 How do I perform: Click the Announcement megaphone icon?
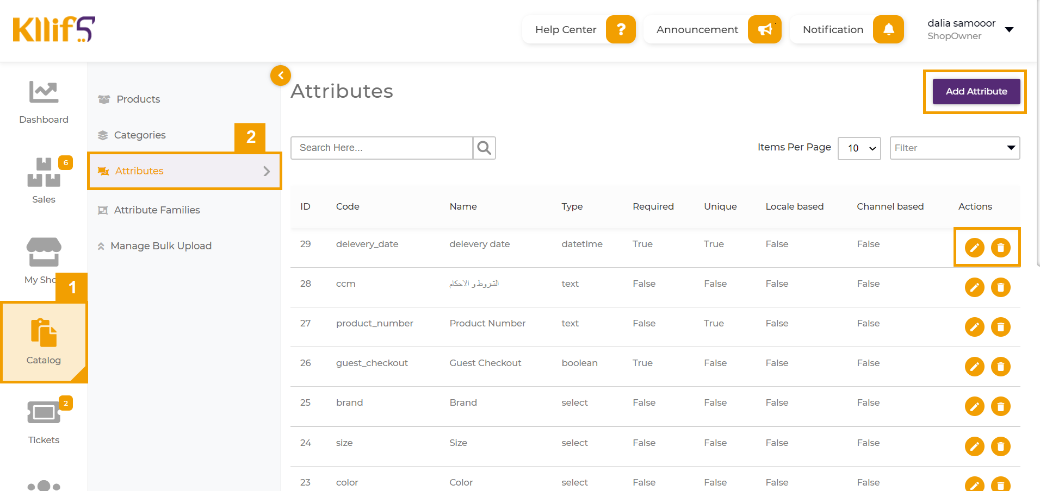click(765, 29)
